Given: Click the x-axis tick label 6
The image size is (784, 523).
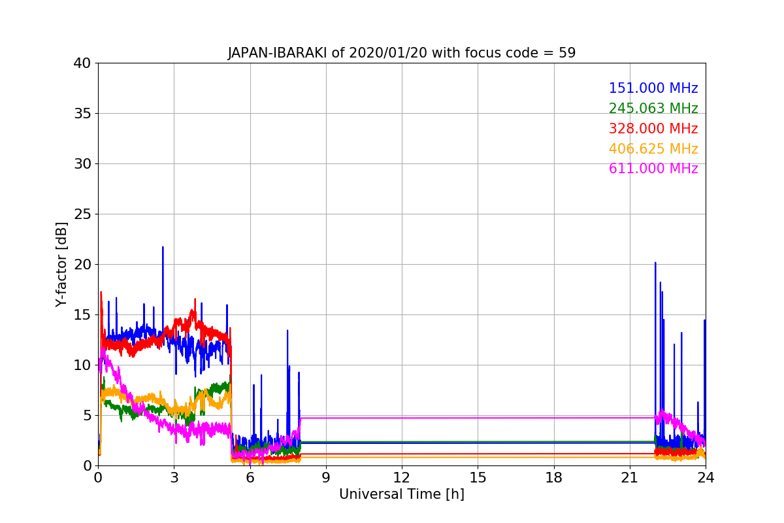Looking at the screenshot, I should click(x=250, y=477).
